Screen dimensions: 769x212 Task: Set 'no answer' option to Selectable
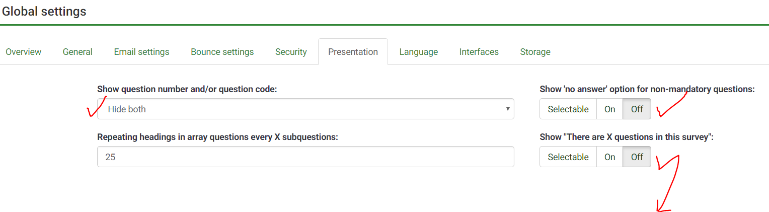pos(568,109)
